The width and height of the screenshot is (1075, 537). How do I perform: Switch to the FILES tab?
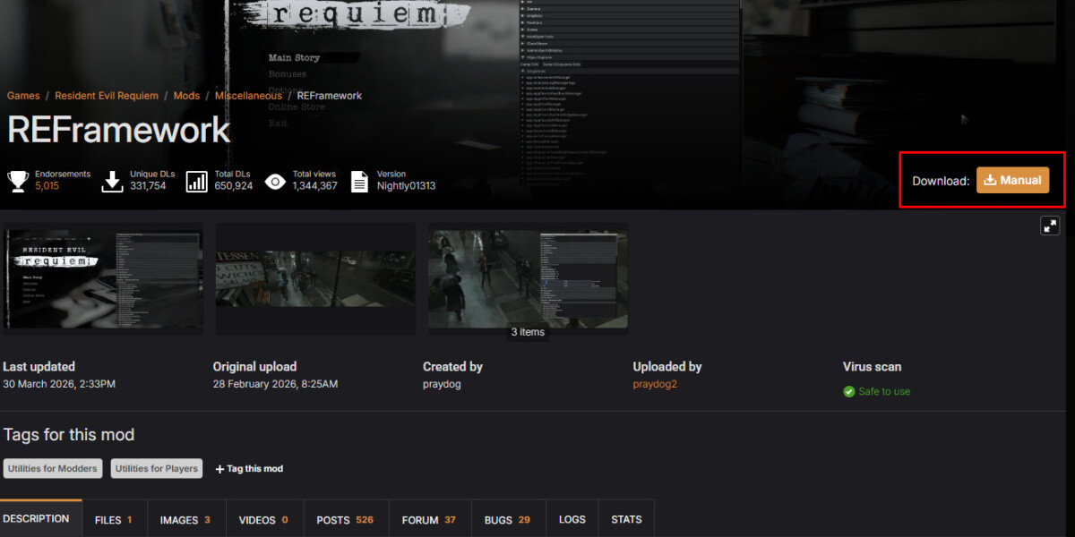pos(114,519)
